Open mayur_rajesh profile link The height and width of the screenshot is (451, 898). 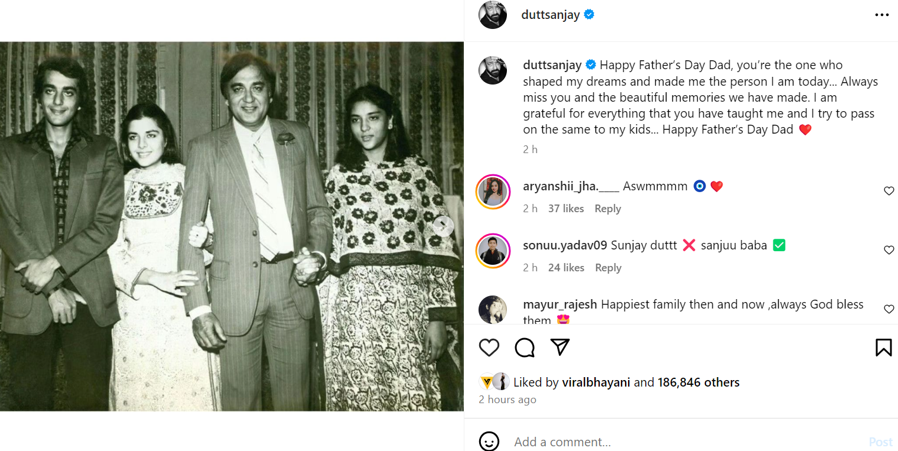[559, 304]
